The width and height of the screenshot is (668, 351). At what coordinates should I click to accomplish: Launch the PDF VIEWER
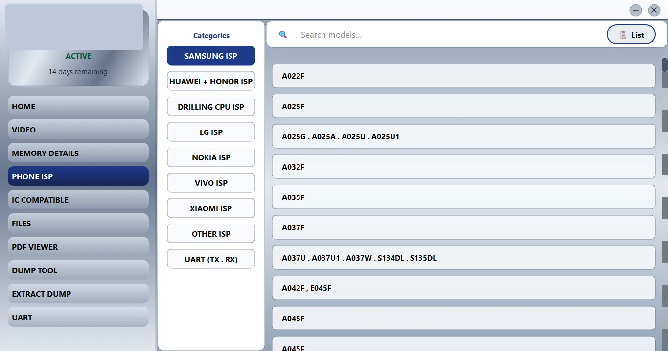(78, 247)
